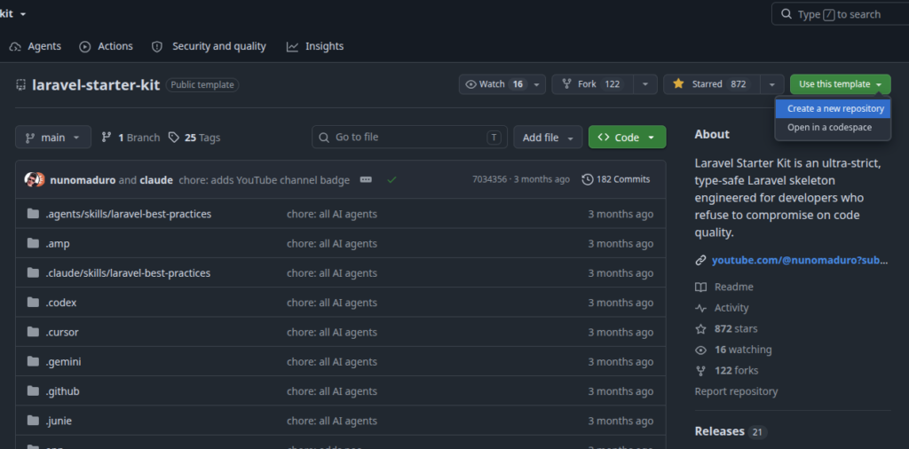
Task: Click the folder icon beside .gemini
Action: coord(33,361)
